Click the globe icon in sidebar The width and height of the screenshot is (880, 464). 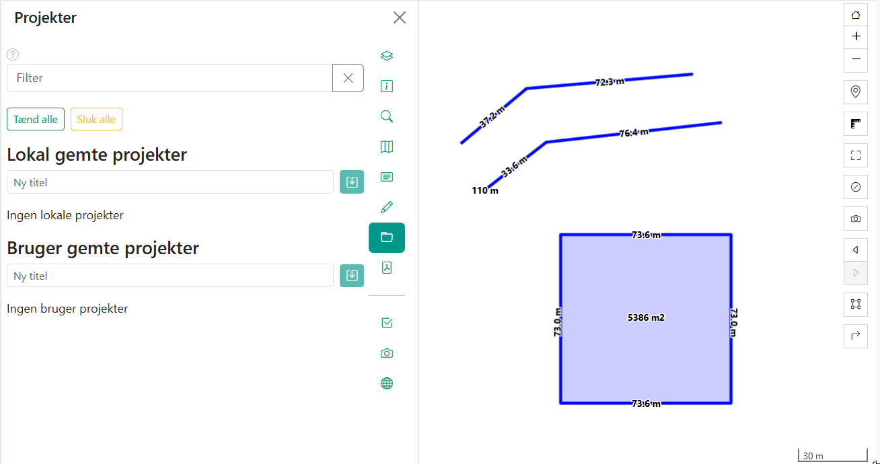click(x=386, y=383)
